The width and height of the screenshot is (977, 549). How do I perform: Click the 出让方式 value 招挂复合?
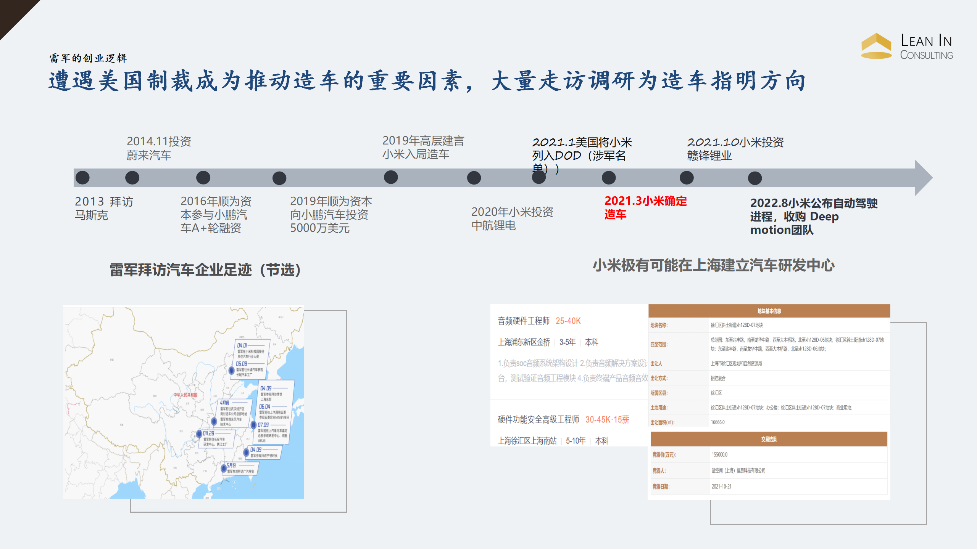[x=718, y=378]
